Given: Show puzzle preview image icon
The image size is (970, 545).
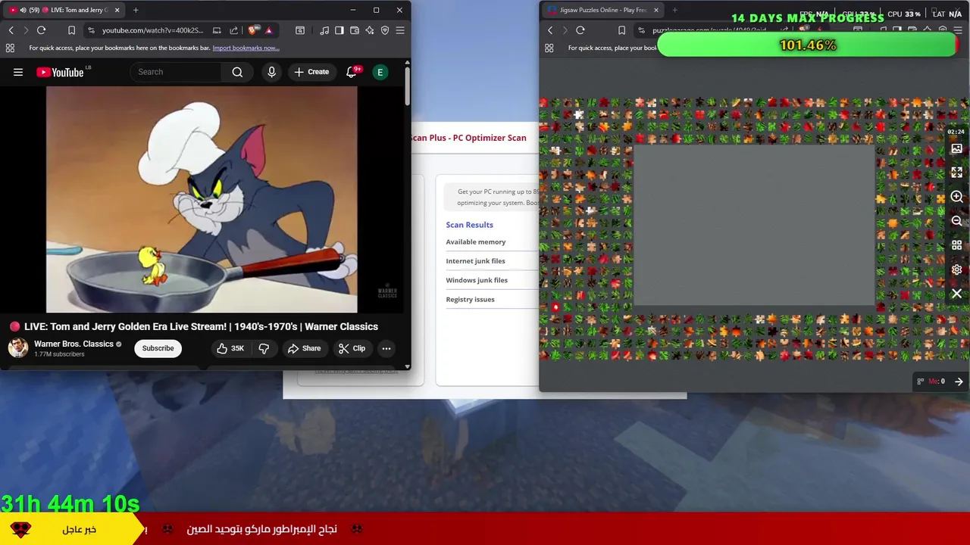Looking at the screenshot, I should (x=956, y=148).
